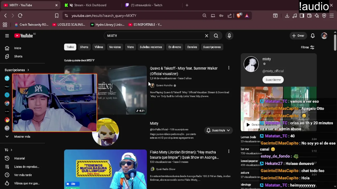337x189 pixels.
Task: Open the Quavo & Takeoff Mixy video title
Action: [184, 71]
